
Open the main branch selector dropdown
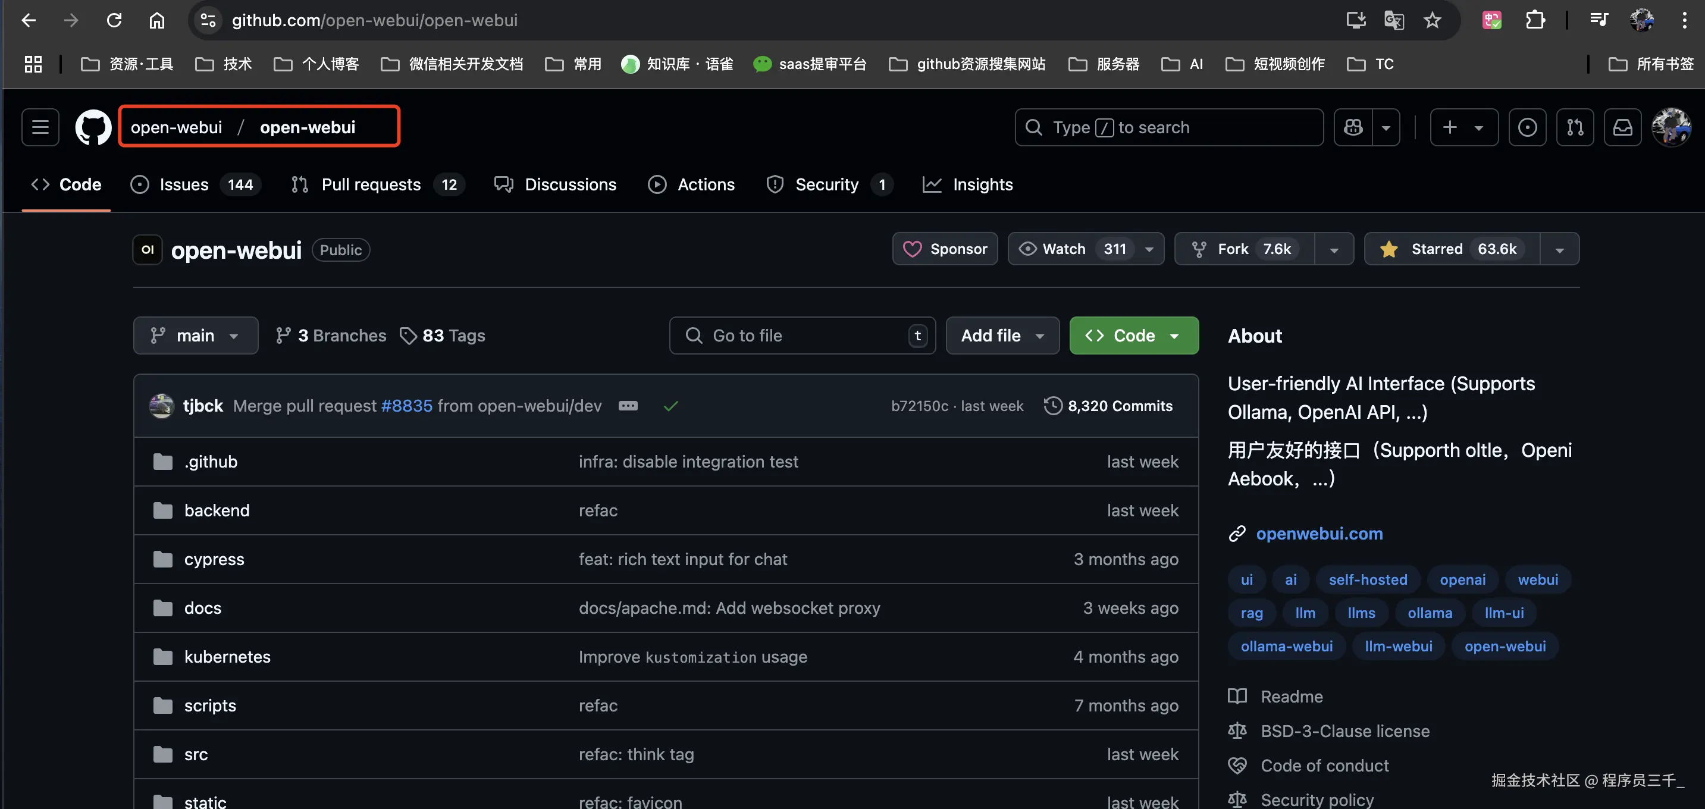tap(195, 335)
